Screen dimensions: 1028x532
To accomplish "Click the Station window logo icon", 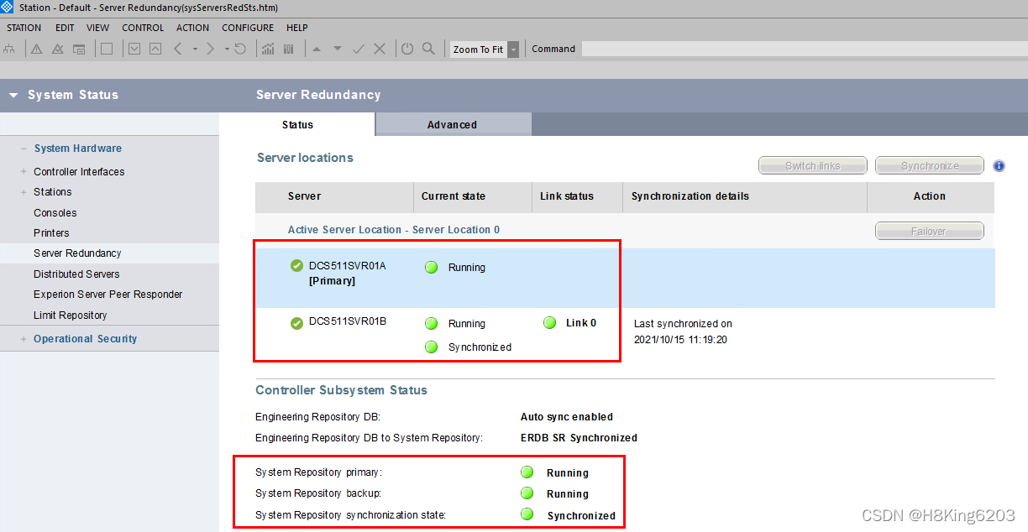I will (x=8, y=8).
